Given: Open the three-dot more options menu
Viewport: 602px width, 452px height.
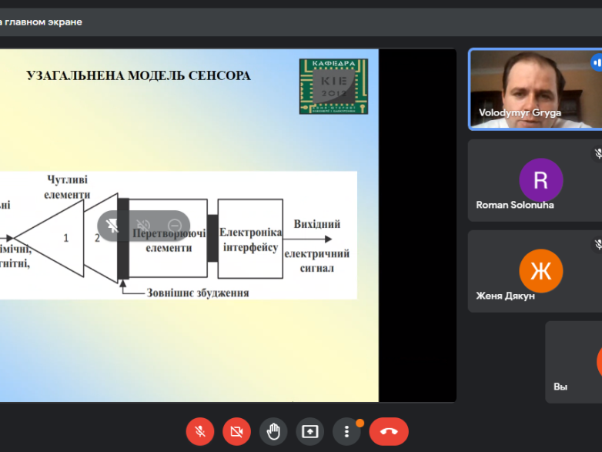Looking at the screenshot, I should pos(346,431).
